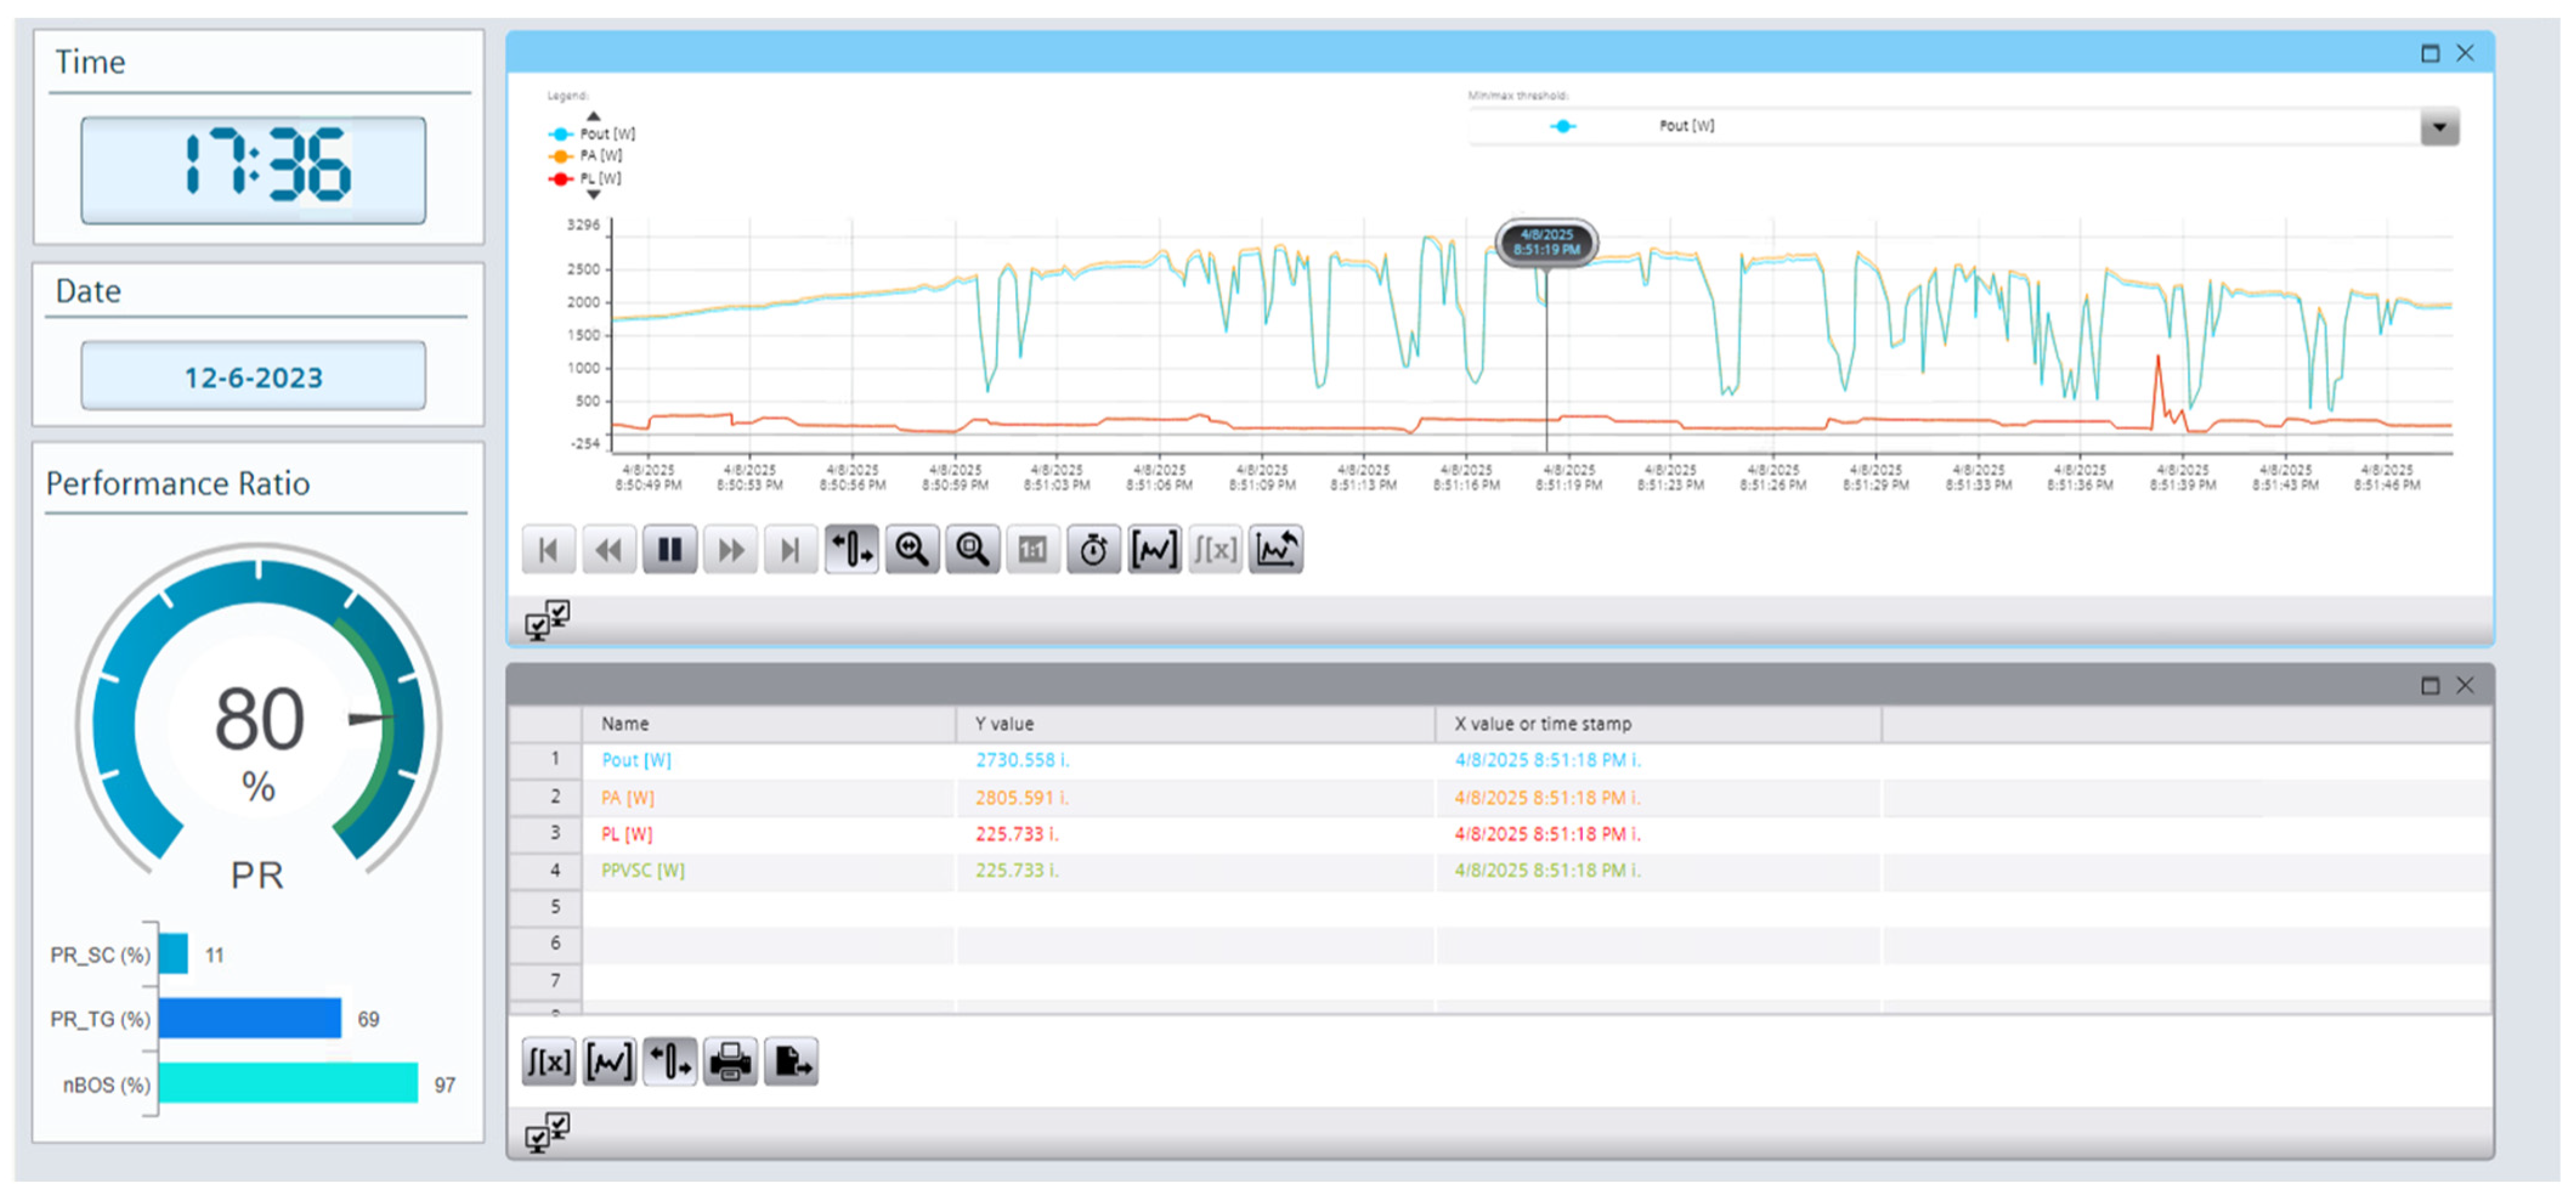The width and height of the screenshot is (2576, 1198).
Task: Export the values table data
Action: tap(791, 1062)
